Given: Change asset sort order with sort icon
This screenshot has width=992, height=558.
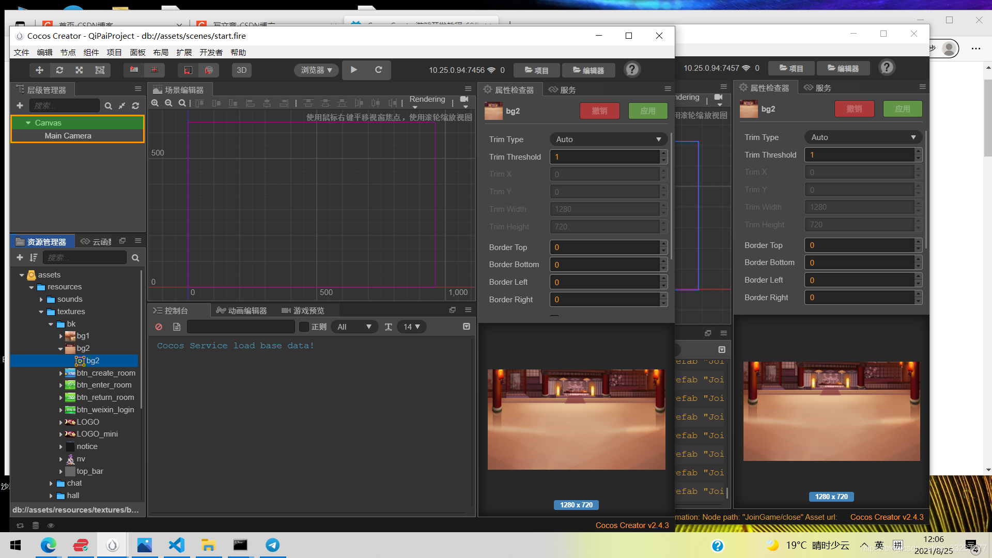Looking at the screenshot, I should [x=34, y=257].
